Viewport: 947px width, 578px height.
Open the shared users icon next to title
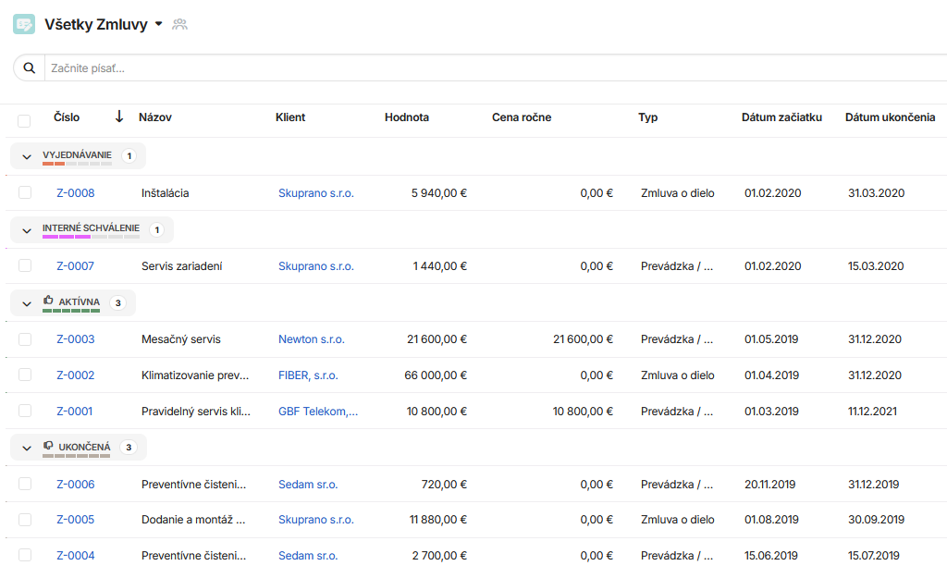179,24
